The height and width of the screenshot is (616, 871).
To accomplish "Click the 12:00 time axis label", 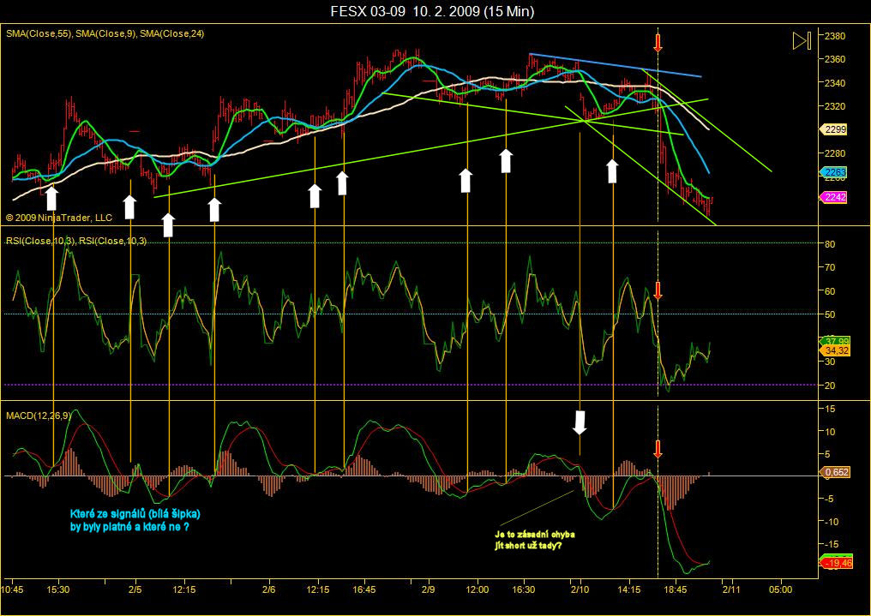I will click(x=478, y=589).
